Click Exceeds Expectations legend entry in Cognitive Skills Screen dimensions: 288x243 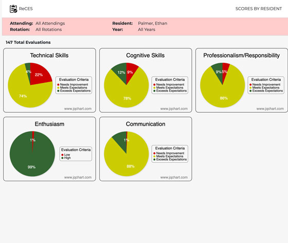[x=170, y=91]
